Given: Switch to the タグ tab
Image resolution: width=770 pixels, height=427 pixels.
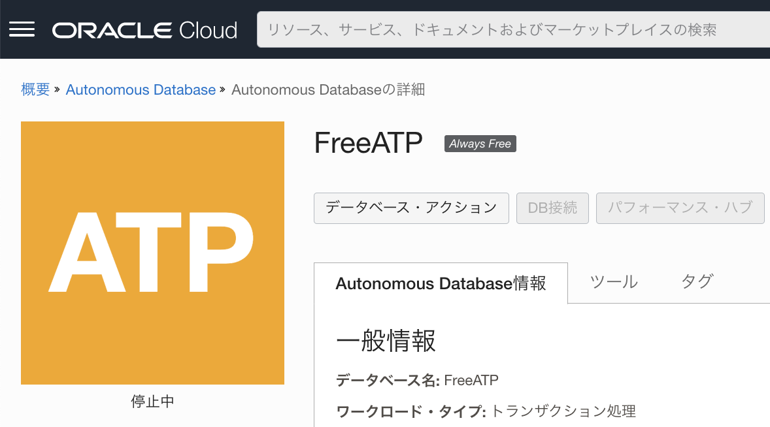Looking at the screenshot, I should pyautogui.click(x=695, y=282).
